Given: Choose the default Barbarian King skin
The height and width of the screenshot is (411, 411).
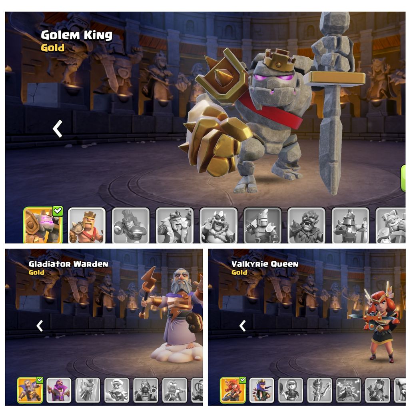Looking at the screenshot, I should [x=87, y=225].
